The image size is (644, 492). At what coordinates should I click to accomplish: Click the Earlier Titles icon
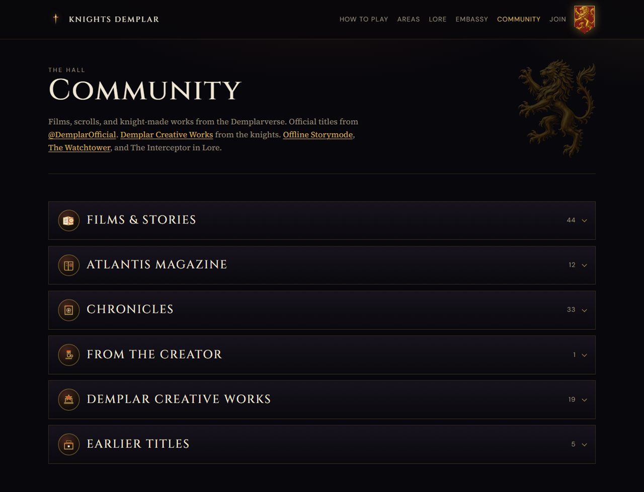coord(69,444)
